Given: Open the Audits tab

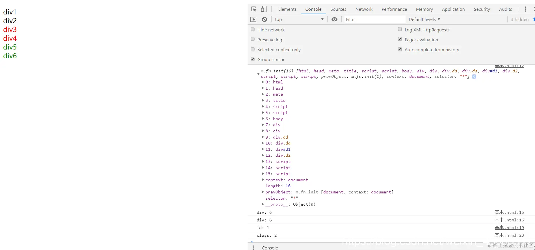Looking at the screenshot, I should 505,9.
